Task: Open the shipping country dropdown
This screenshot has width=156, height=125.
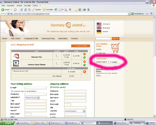Action: pos(75,111)
